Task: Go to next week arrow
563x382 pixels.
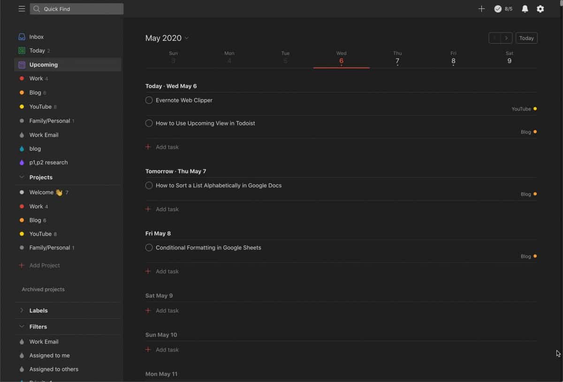Action: point(506,38)
